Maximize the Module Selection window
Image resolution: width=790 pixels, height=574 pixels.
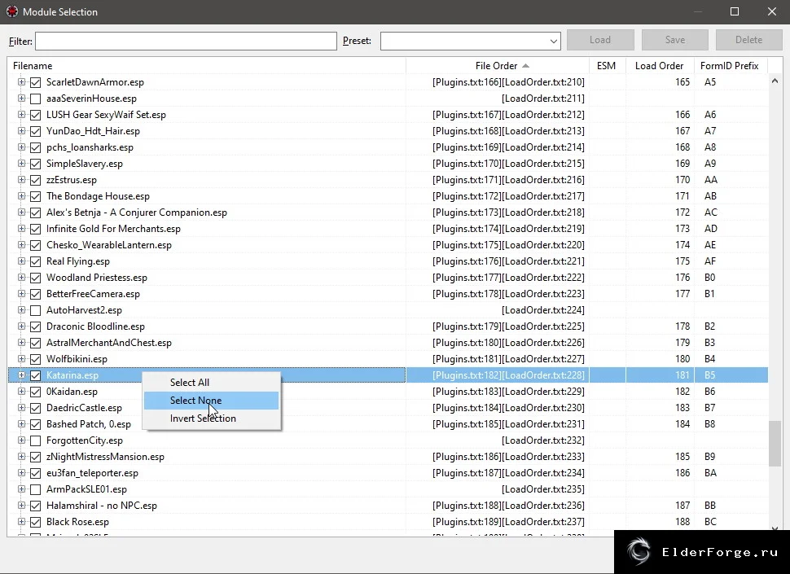pos(735,11)
